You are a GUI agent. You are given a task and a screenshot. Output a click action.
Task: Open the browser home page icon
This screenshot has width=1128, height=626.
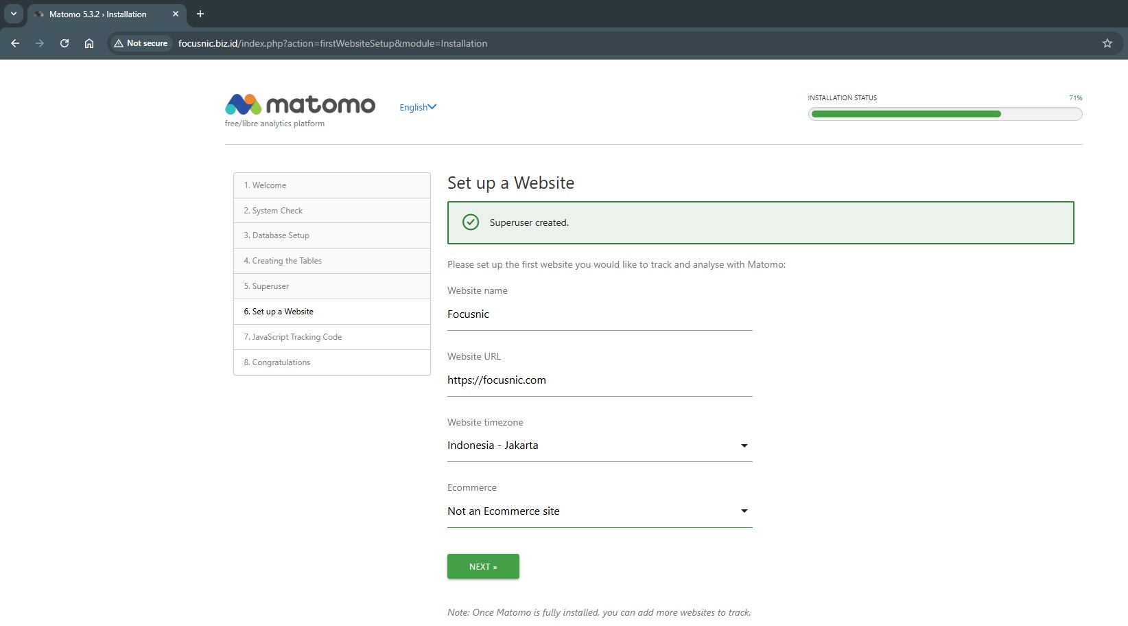pos(89,43)
